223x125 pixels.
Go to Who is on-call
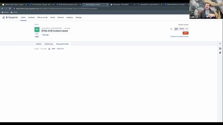click(x=43, y=17)
